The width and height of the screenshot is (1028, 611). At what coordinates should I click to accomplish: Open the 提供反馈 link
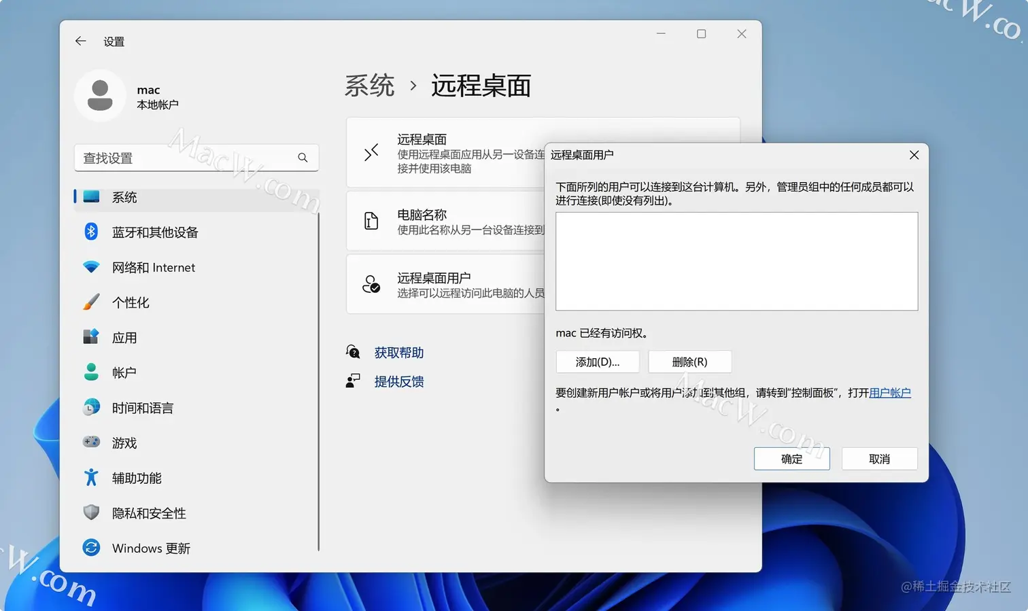click(x=399, y=381)
